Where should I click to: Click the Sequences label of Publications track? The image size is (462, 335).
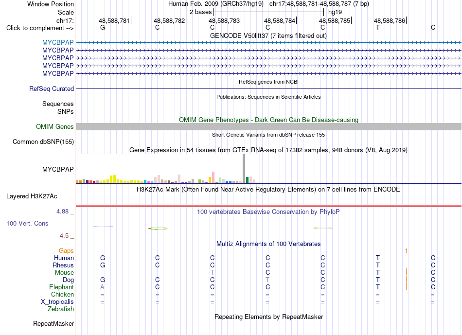58,104
